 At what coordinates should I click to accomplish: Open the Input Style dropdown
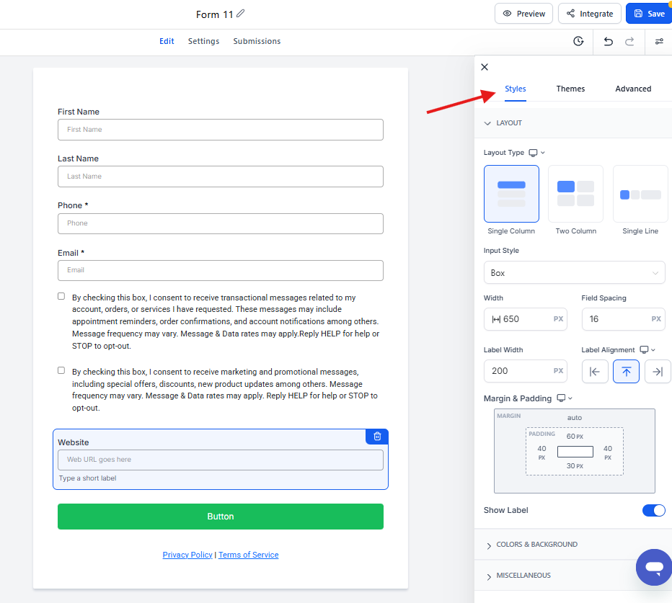[574, 273]
